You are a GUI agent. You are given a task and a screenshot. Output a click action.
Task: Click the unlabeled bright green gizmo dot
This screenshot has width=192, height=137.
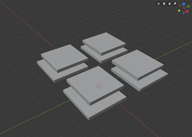tap(179, 10)
